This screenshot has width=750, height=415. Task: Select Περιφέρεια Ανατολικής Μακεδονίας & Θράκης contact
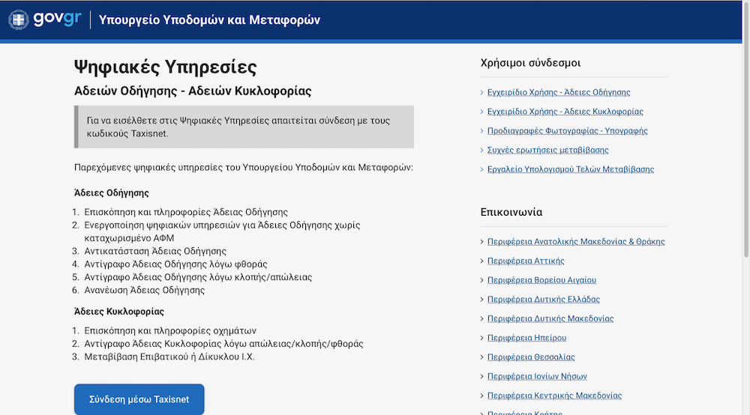pyautogui.click(x=575, y=241)
